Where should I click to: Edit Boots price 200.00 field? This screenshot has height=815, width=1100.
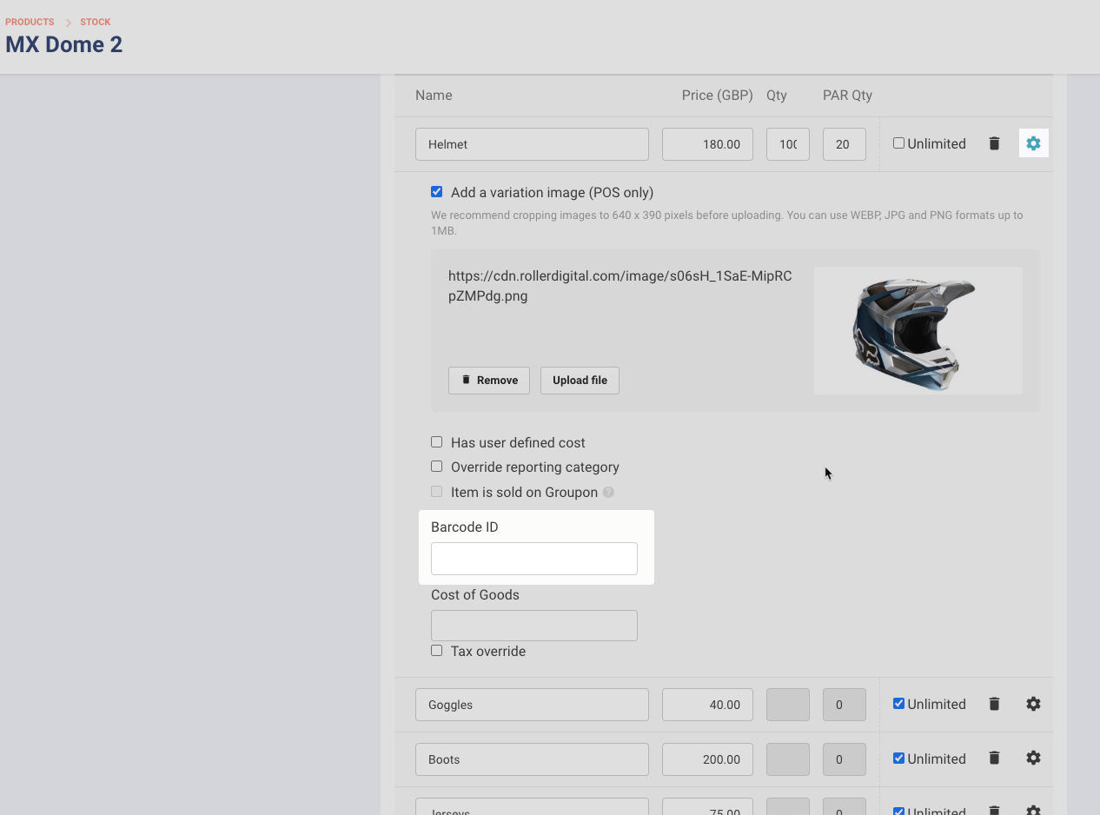click(707, 759)
